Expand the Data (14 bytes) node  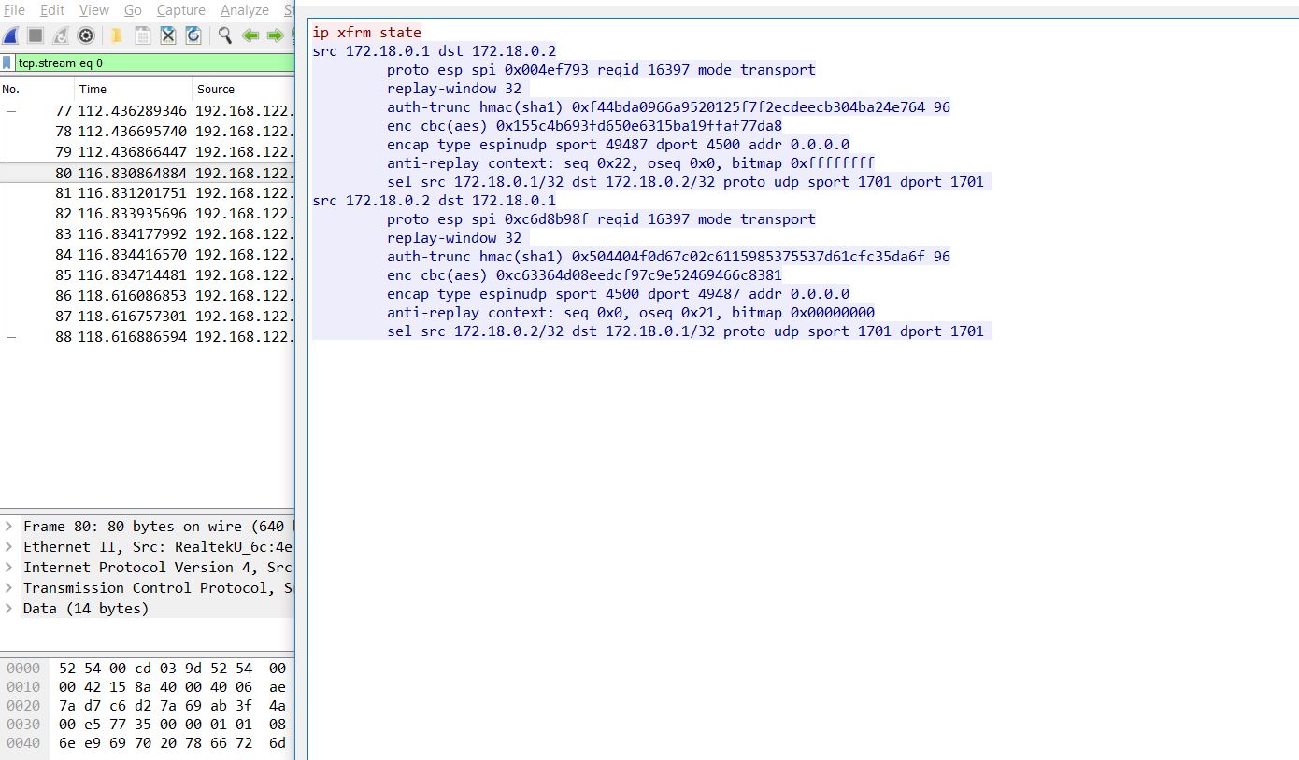(8, 609)
